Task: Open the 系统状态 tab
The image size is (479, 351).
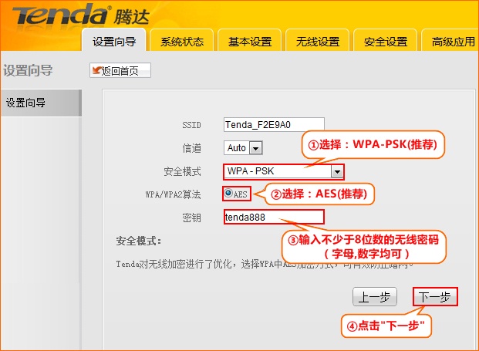Action: coord(182,42)
